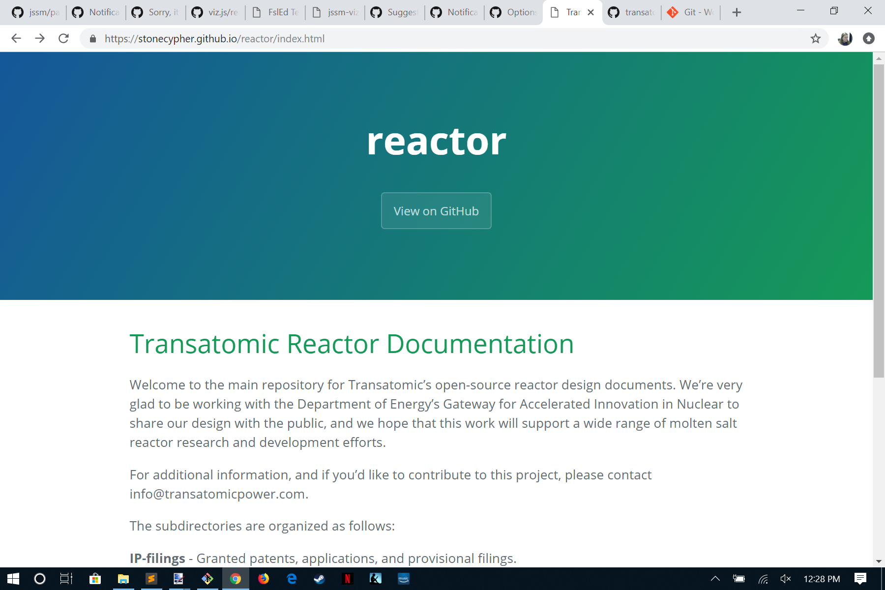Close the active Transatomic tab
Screen dimensions: 885x590
590,12
